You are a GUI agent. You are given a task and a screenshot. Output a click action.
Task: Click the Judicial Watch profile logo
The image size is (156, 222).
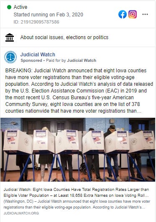[x=10, y=57]
